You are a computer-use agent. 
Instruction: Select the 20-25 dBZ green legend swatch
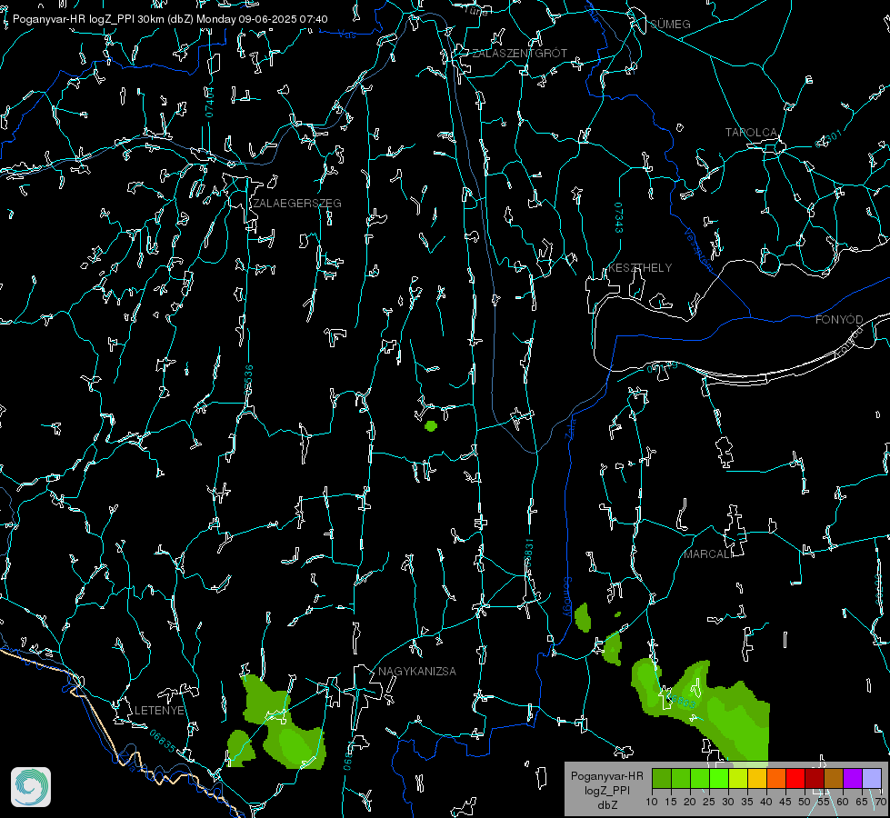point(700,778)
